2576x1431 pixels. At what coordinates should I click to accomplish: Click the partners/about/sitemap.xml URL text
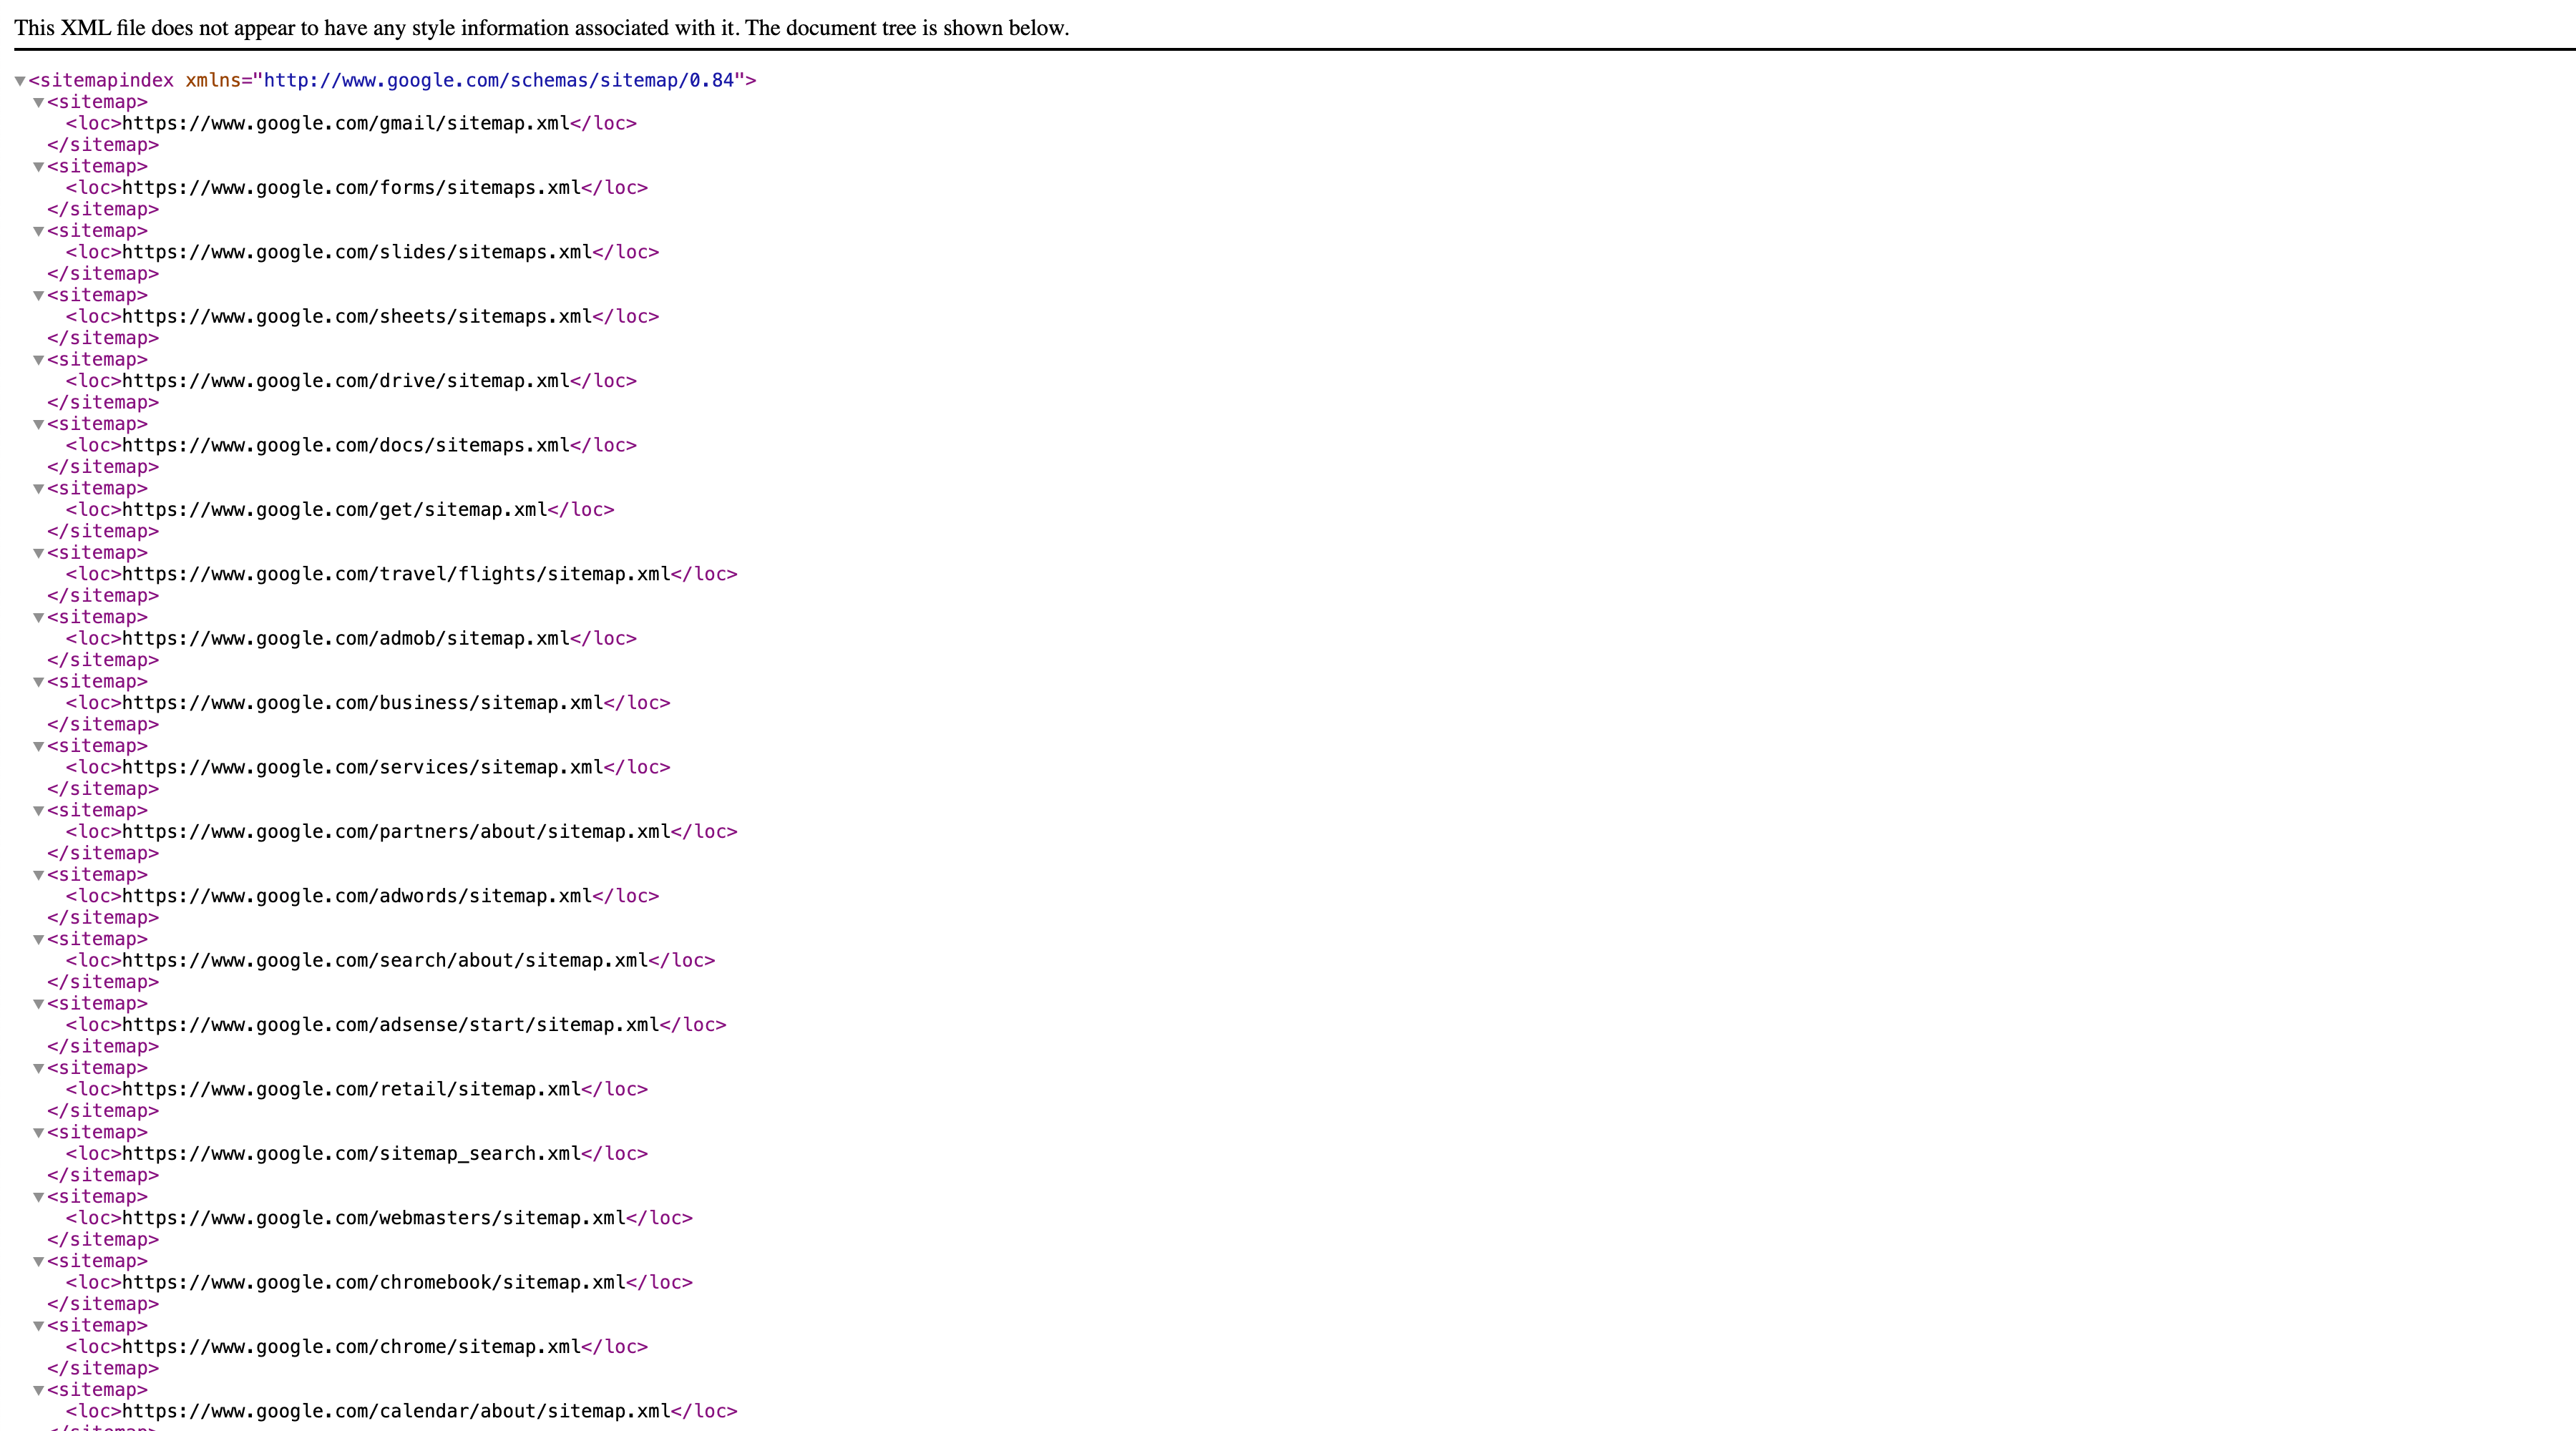pos(396,832)
